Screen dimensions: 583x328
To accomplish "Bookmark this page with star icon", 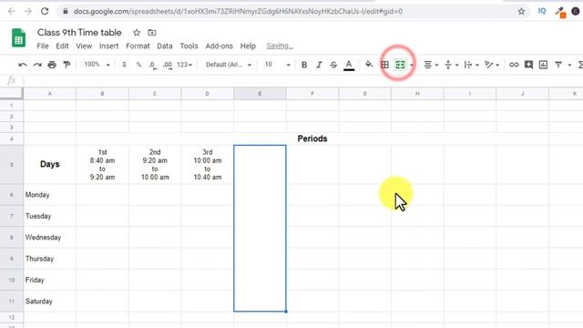I will [x=521, y=11].
